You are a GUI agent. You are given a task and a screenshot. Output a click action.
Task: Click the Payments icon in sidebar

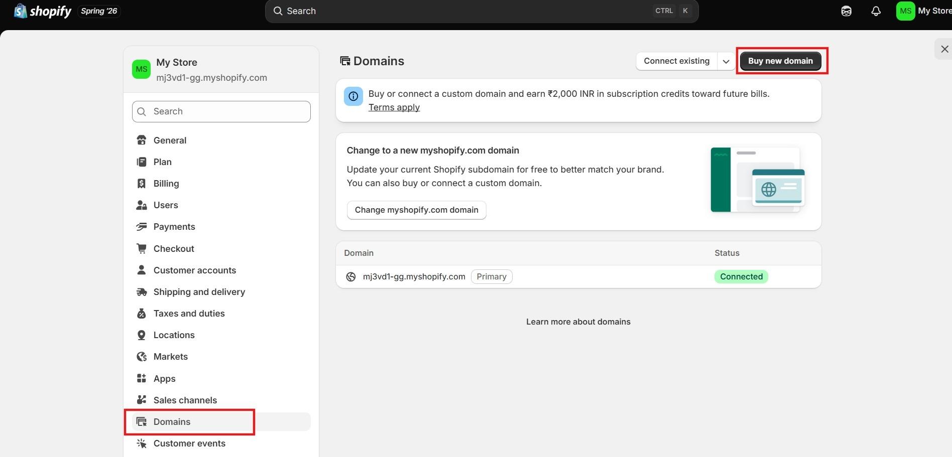pyautogui.click(x=142, y=226)
